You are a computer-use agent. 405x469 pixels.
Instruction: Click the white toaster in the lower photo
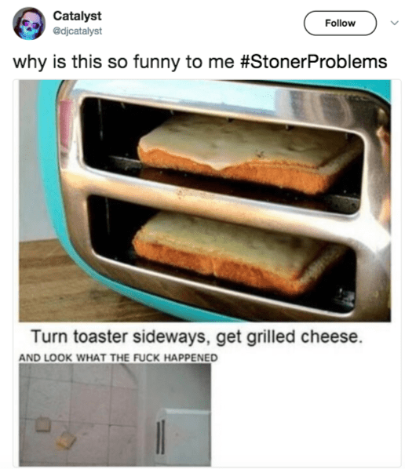(x=183, y=437)
